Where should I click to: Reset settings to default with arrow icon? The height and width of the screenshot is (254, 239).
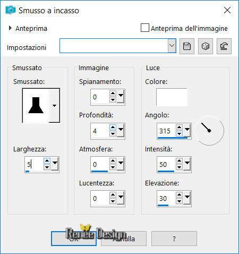coord(224,46)
